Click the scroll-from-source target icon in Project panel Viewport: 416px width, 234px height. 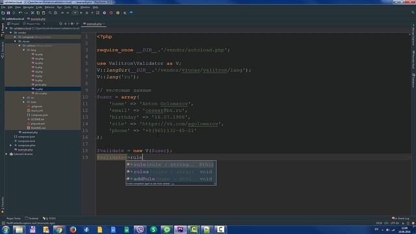click(x=60, y=24)
